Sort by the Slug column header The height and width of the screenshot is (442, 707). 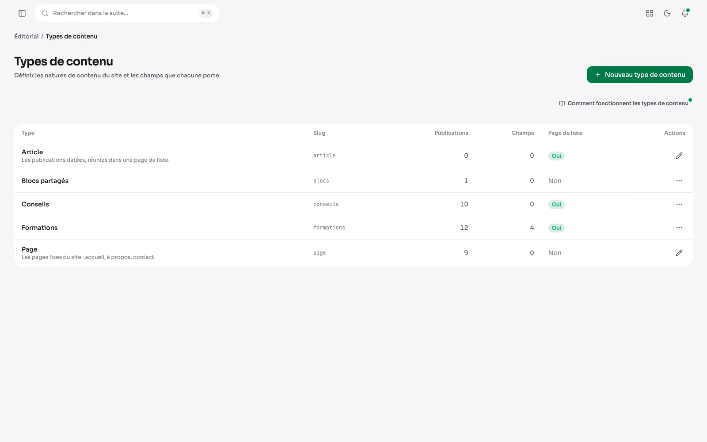[319, 133]
